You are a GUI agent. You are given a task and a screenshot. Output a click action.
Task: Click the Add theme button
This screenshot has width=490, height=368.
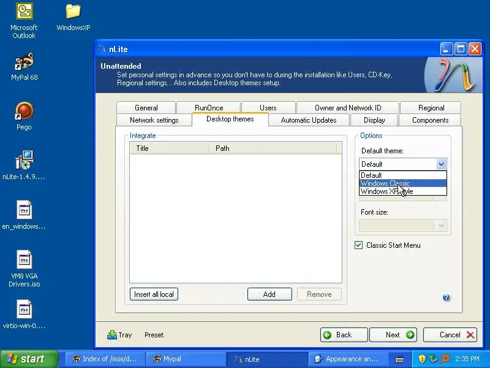(x=269, y=294)
